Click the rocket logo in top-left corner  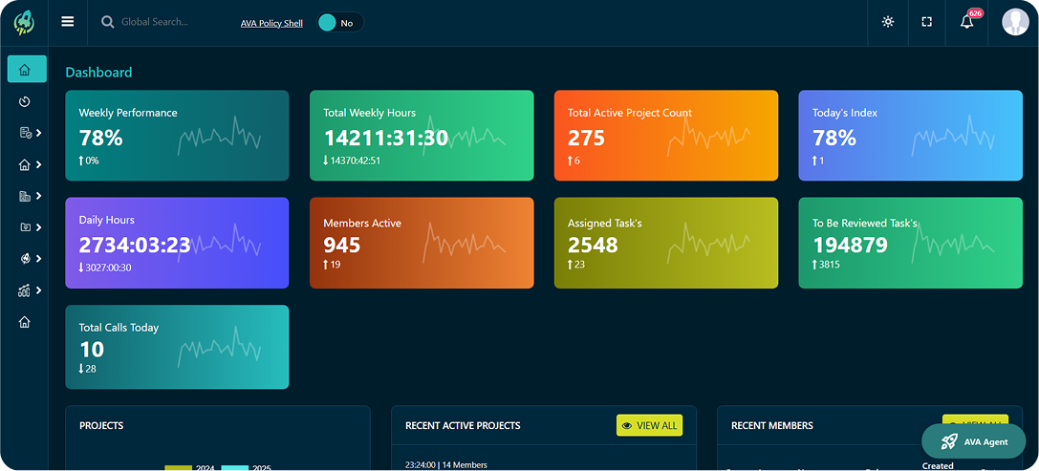click(x=24, y=22)
